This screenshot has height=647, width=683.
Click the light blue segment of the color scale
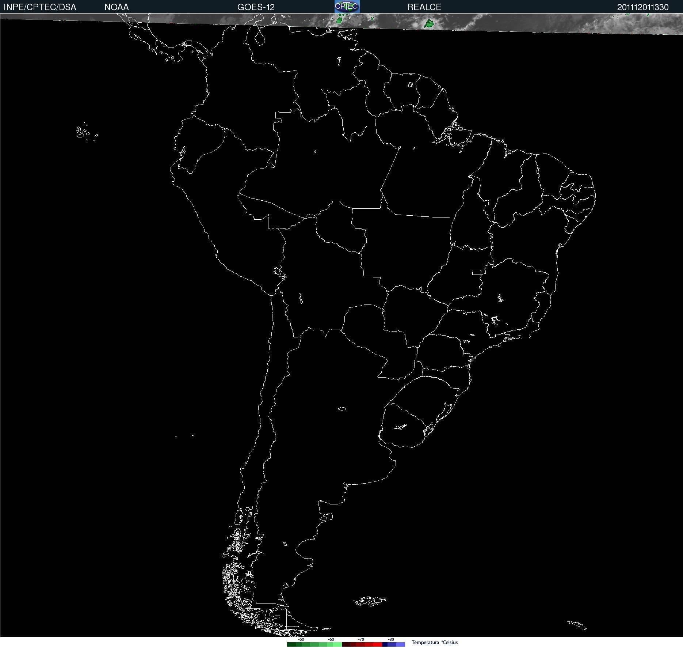coord(401,644)
